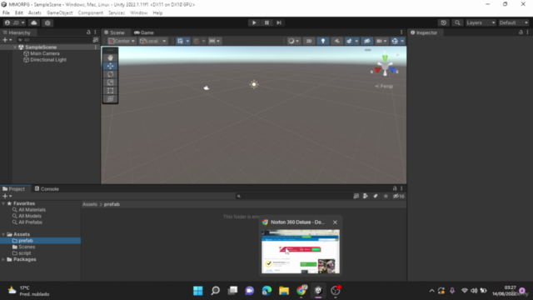This screenshot has height=300, width=533.
Task: Select the script folder
Action: [24, 253]
